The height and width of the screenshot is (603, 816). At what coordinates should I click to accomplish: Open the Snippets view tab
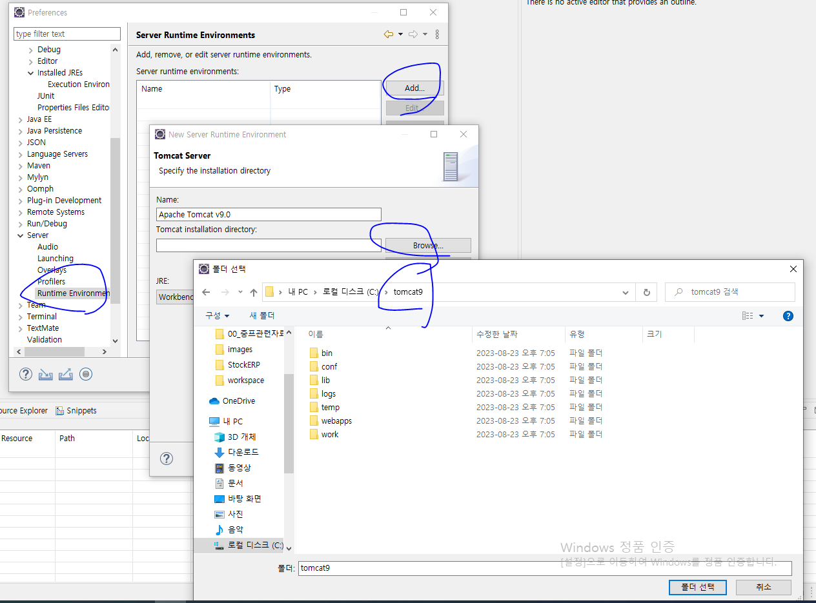[x=76, y=411]
